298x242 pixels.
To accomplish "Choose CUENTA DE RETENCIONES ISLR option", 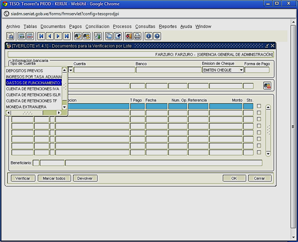I will (34, 95).
